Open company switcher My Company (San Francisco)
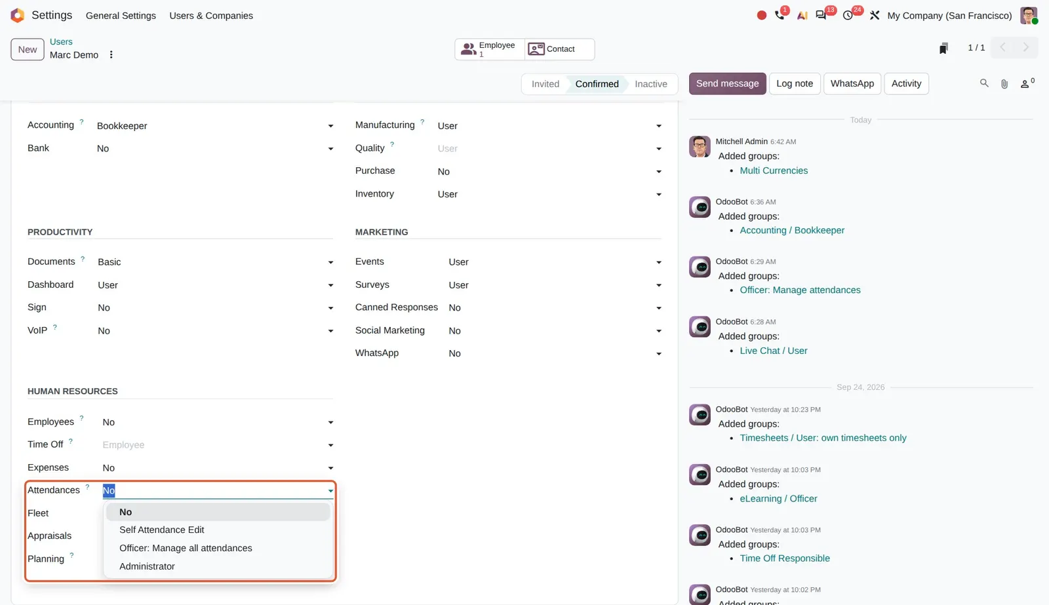 (x=949, y=16)
